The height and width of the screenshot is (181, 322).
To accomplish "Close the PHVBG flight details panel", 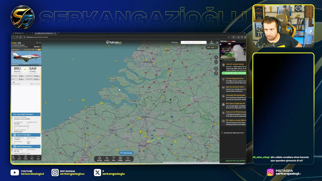I will [x=40, y=43].
